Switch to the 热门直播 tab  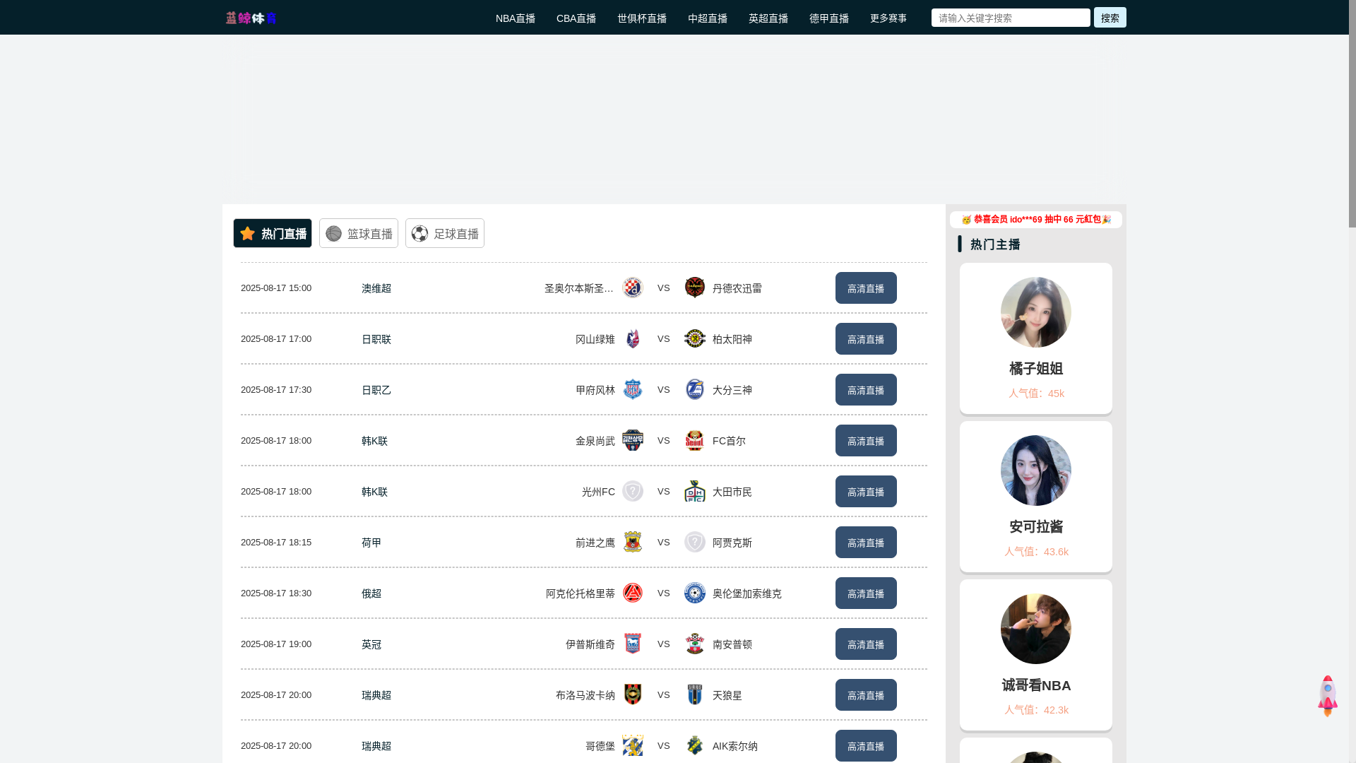pos(273,233)
